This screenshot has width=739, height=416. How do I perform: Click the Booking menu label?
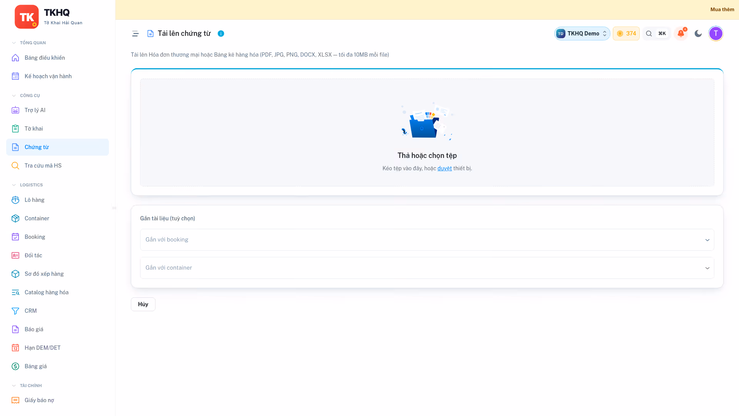(35, 237)
